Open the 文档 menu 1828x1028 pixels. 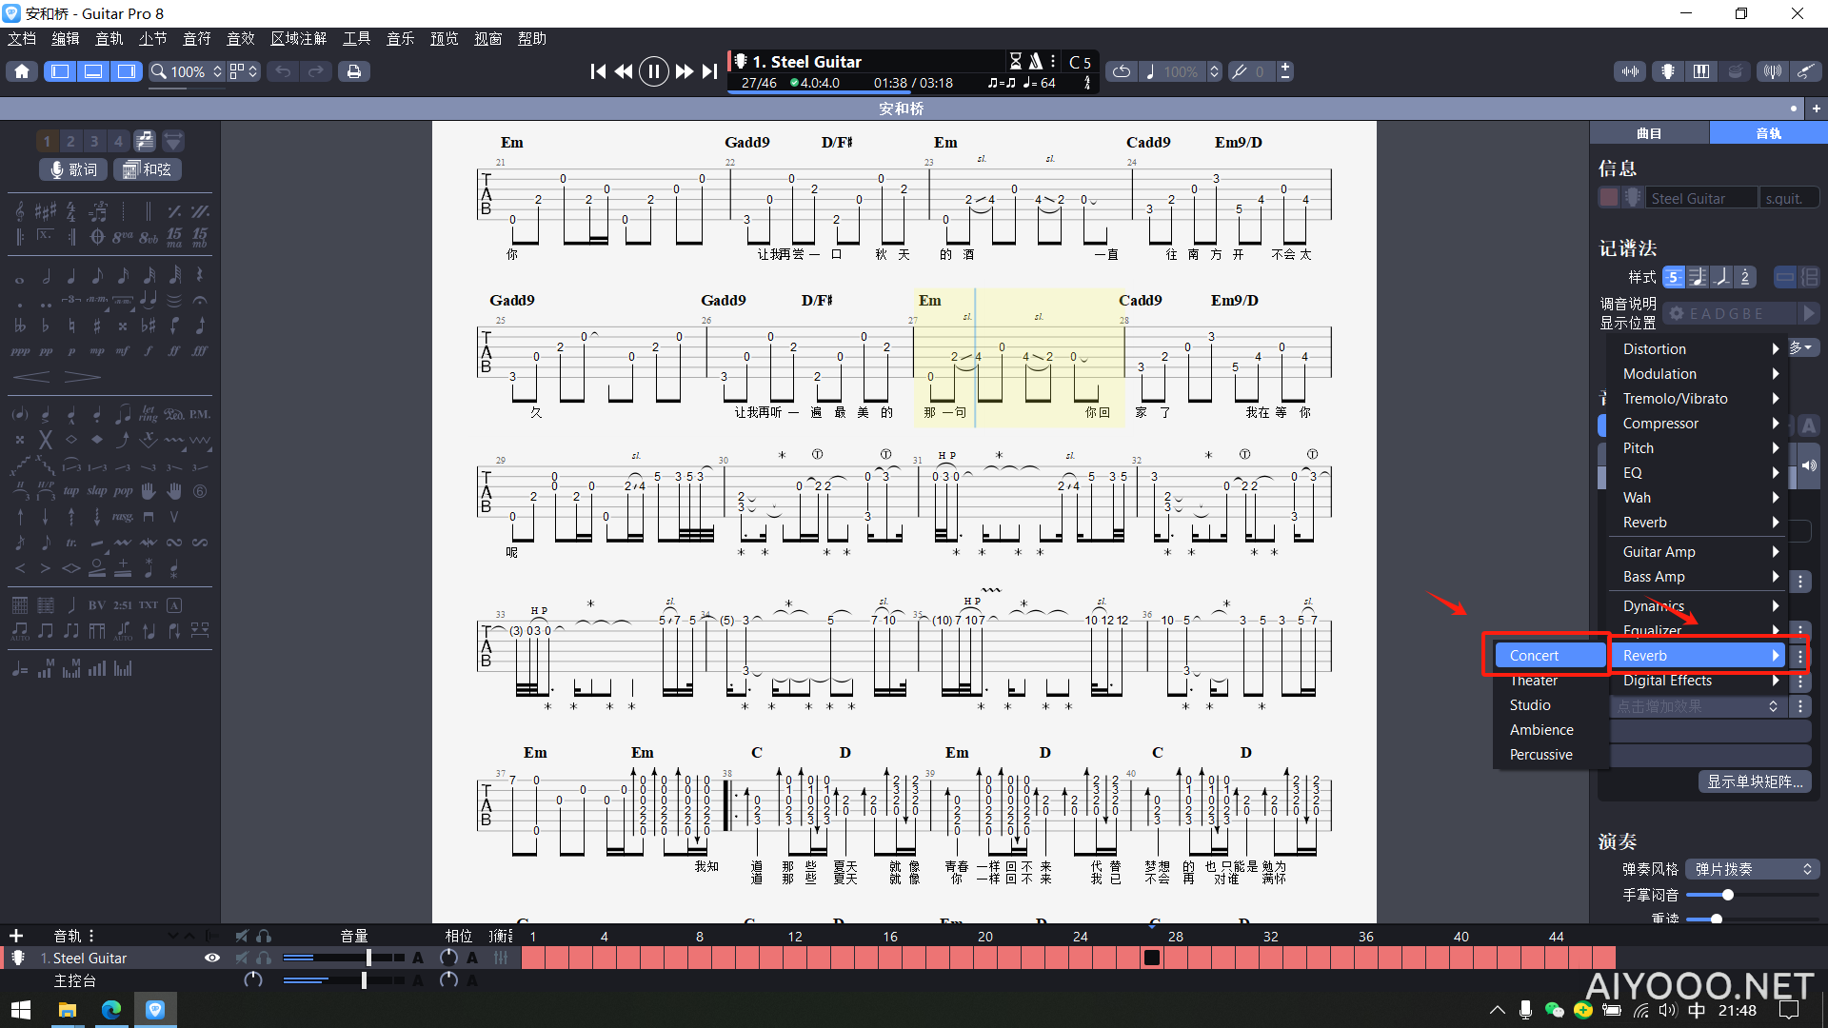pyautogui.click(x=22, y=39)
